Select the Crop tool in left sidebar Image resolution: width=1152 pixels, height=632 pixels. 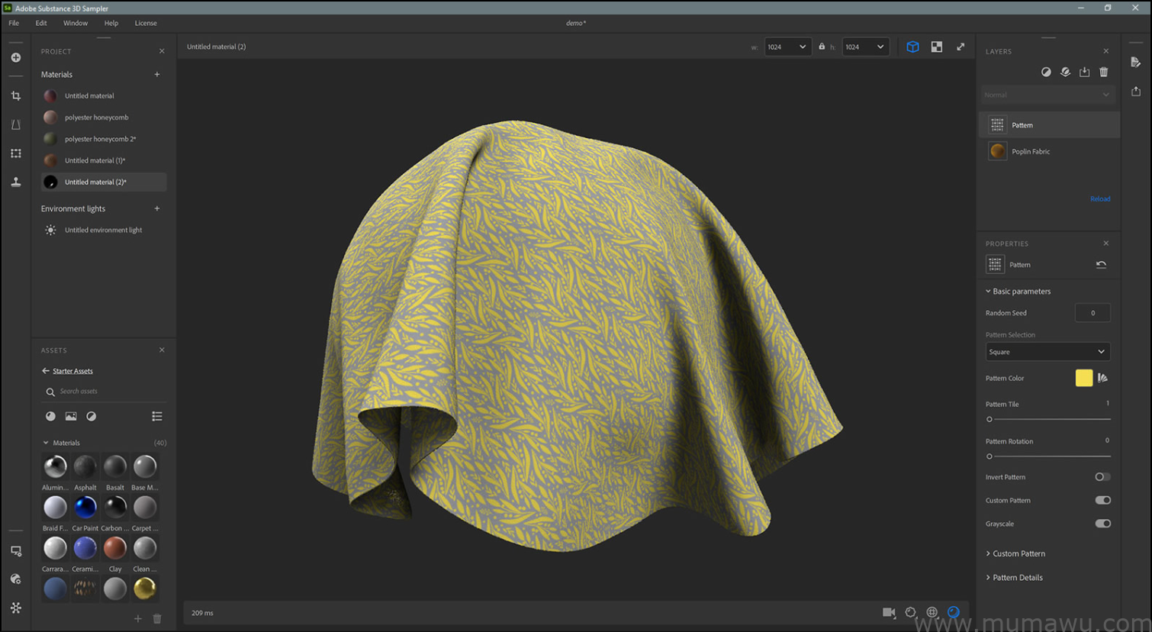(x=16, y=96)
